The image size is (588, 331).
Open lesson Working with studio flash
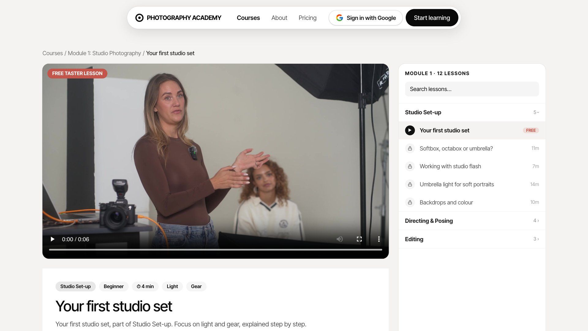click(472, 166)
